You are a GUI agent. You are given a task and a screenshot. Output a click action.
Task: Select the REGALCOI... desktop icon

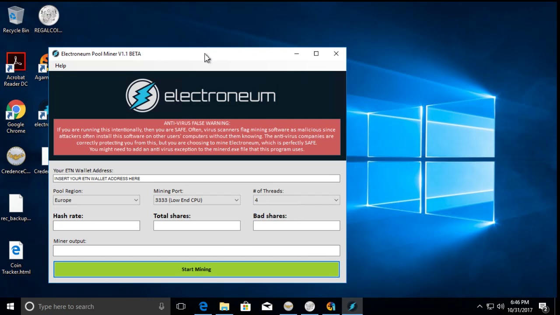pyautogui.click(x=48, y=20)
